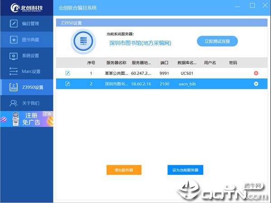Edit the 深圳市图书 row pencil icon
Screen dimensions: 271x203
click(68, 84)
